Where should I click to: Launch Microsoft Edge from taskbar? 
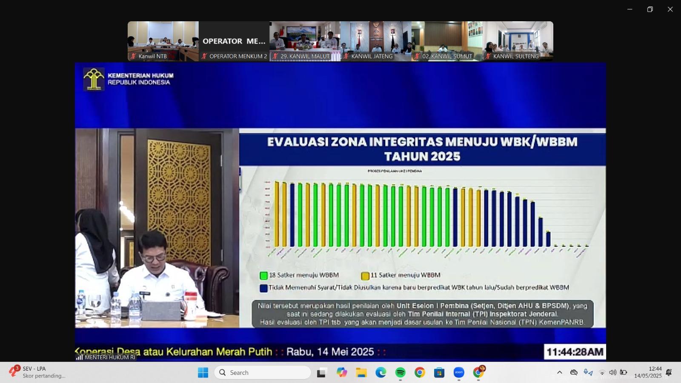(381, 373)
